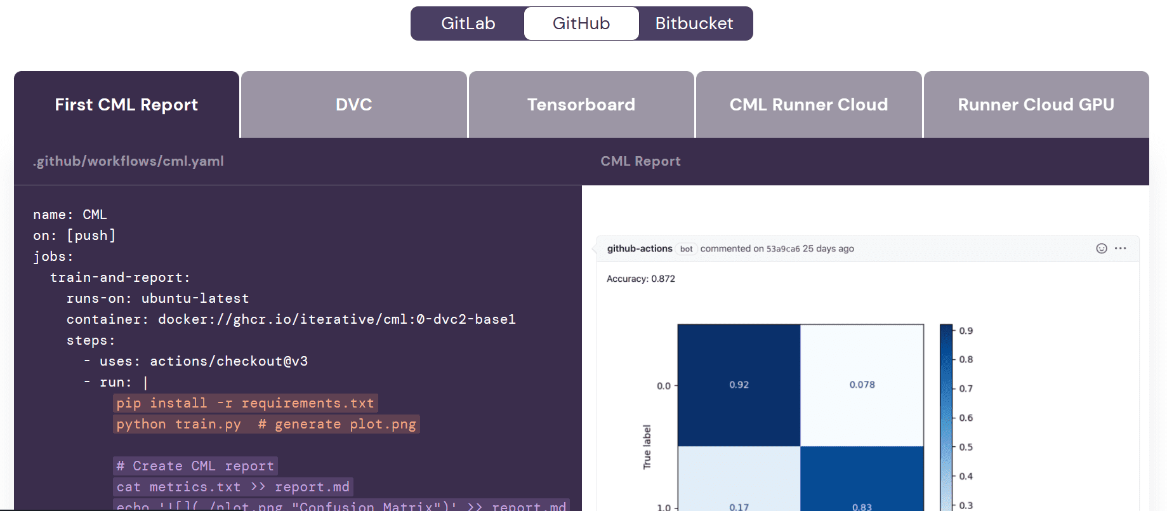1167x511 pixels.
Task: Click the '- run: |' code line
Action: pos(115,382)
